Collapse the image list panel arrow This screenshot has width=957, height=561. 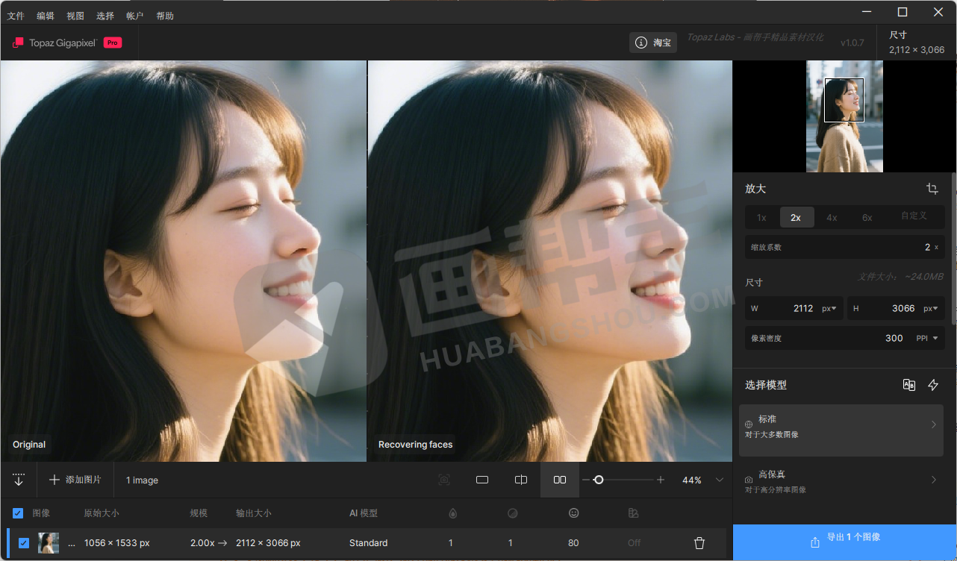point(19,480)
